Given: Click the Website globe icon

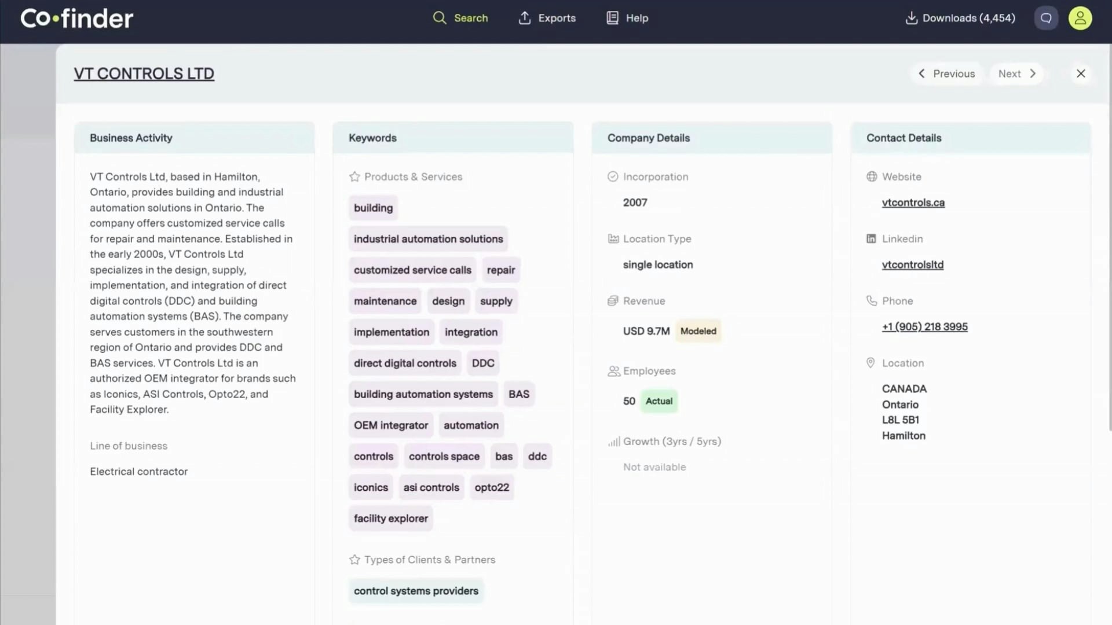Looking at the screenshot, I should (x=872, y=177).
